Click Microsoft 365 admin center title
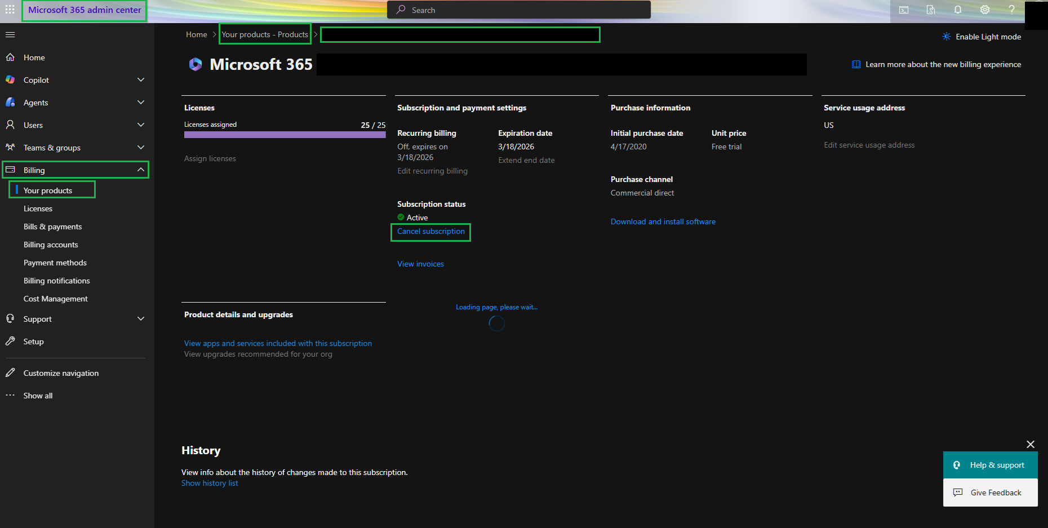This screenshot has width=1048, height=528. [85, 10]
